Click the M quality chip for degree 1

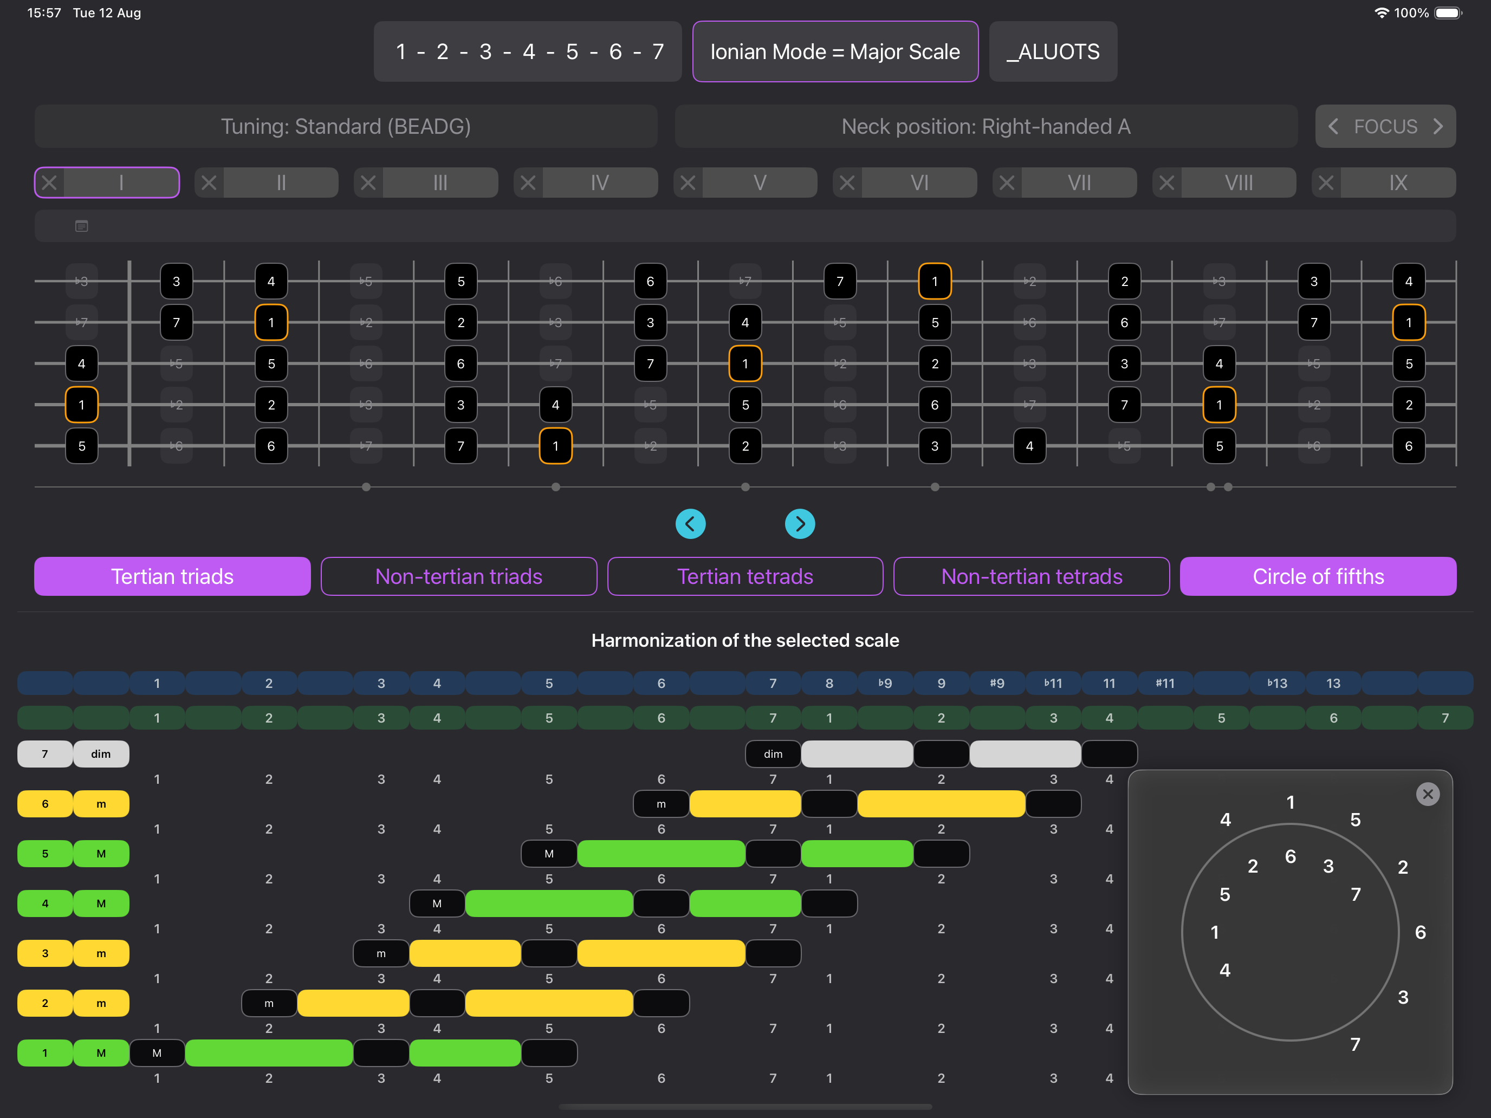(x=101, y=1054)
